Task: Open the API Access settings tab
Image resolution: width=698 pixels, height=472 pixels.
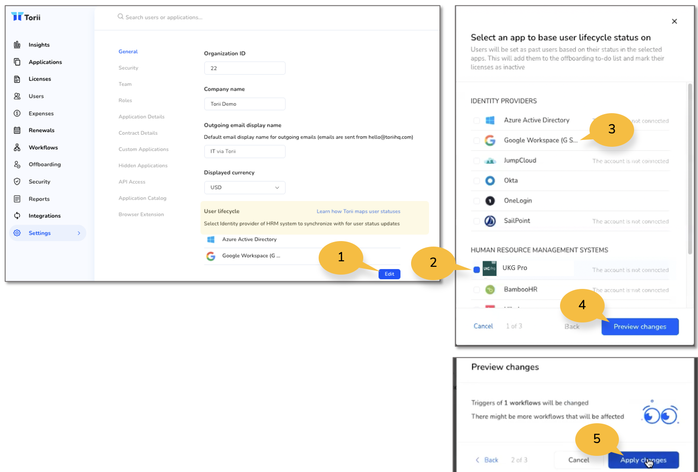Action: pyautogui.click(x=132, y=182)
